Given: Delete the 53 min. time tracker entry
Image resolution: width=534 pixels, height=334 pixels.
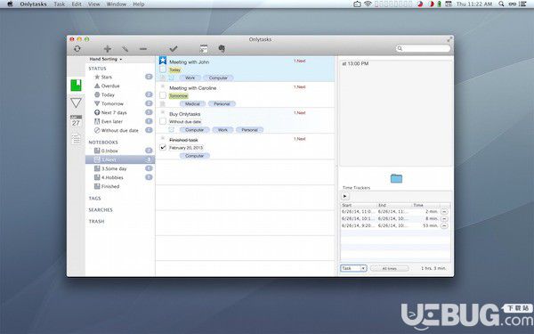Looking at the screenshot, I should click(x=444, y=226).
